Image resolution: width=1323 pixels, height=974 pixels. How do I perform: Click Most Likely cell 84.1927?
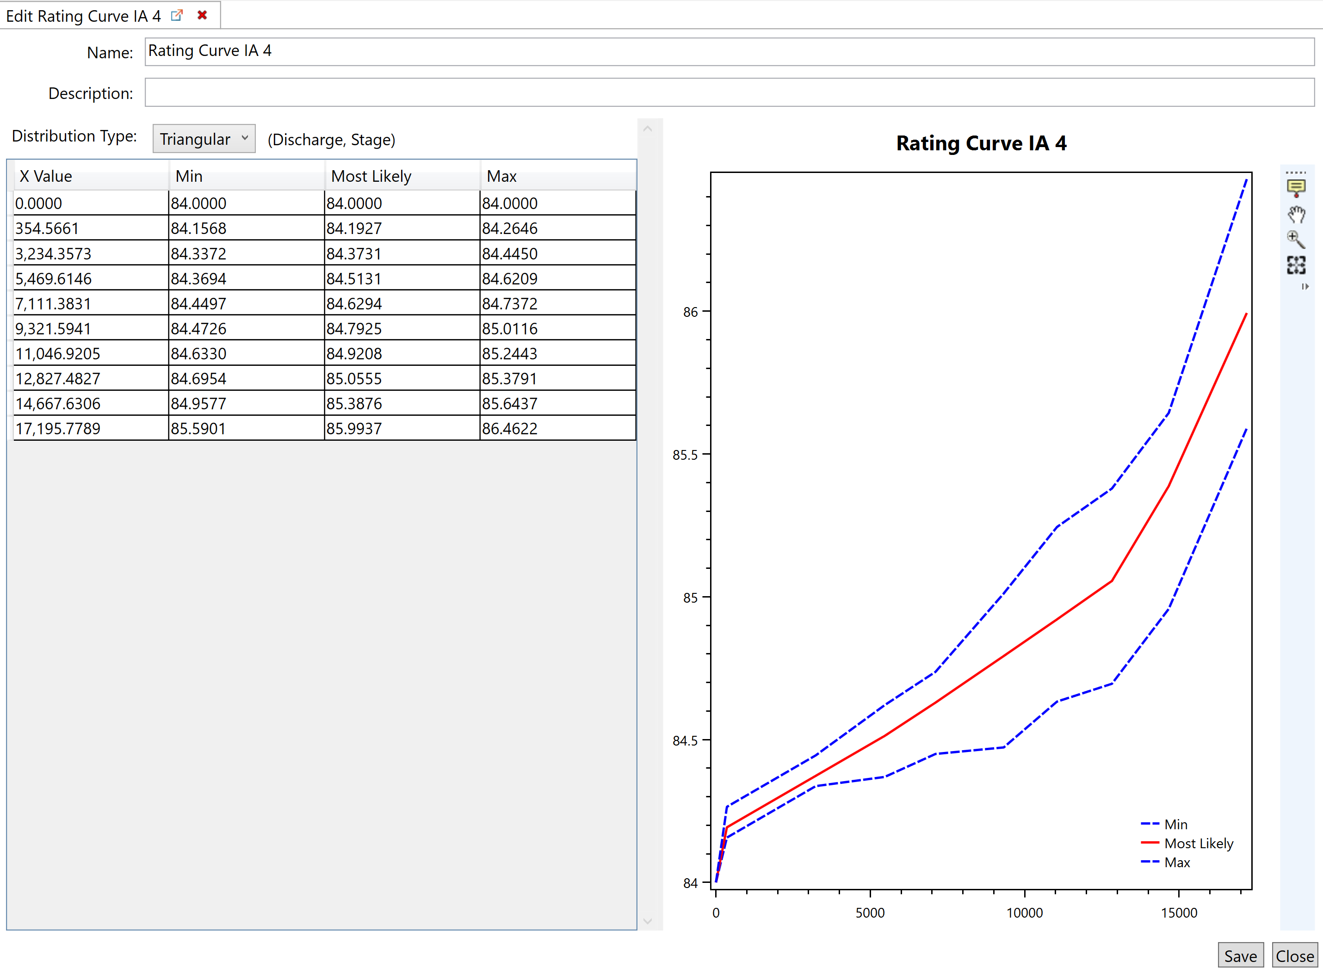pyautogui.click(x=402, y=228)
